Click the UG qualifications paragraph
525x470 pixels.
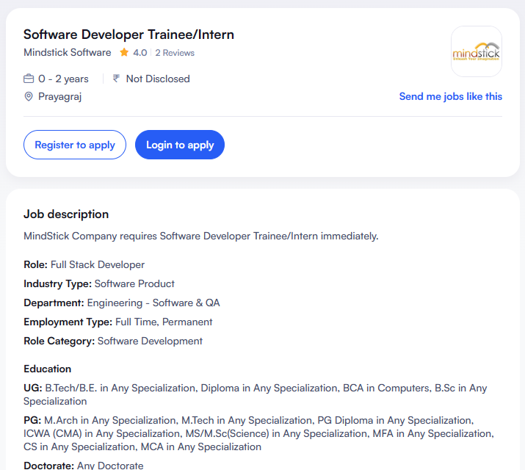(x=255, y=394)
